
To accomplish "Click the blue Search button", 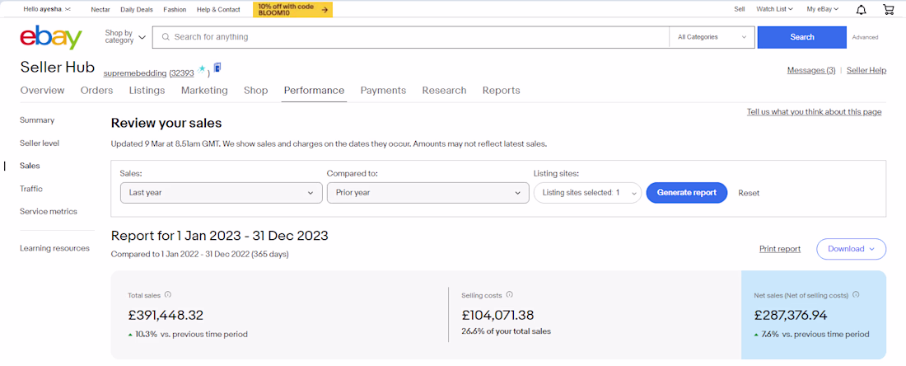I will pos(802,37).
